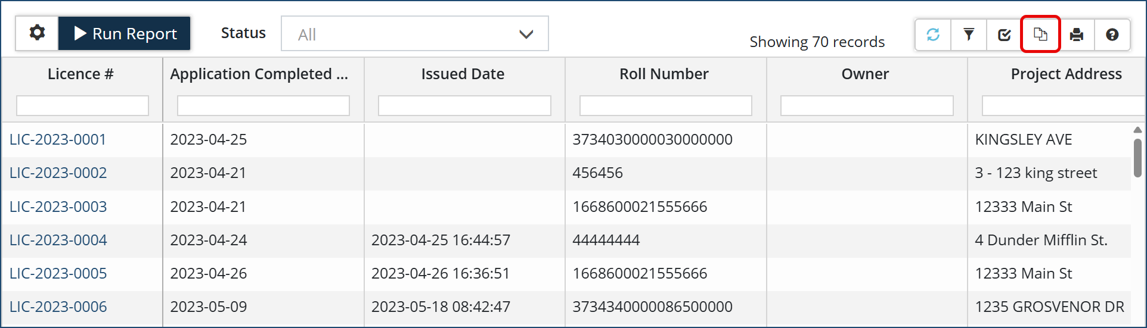
Task: Click the vertical scrollbar thumb
Action: (1137, 157)
